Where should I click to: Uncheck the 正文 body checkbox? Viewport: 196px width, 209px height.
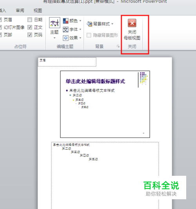point(30,27)
